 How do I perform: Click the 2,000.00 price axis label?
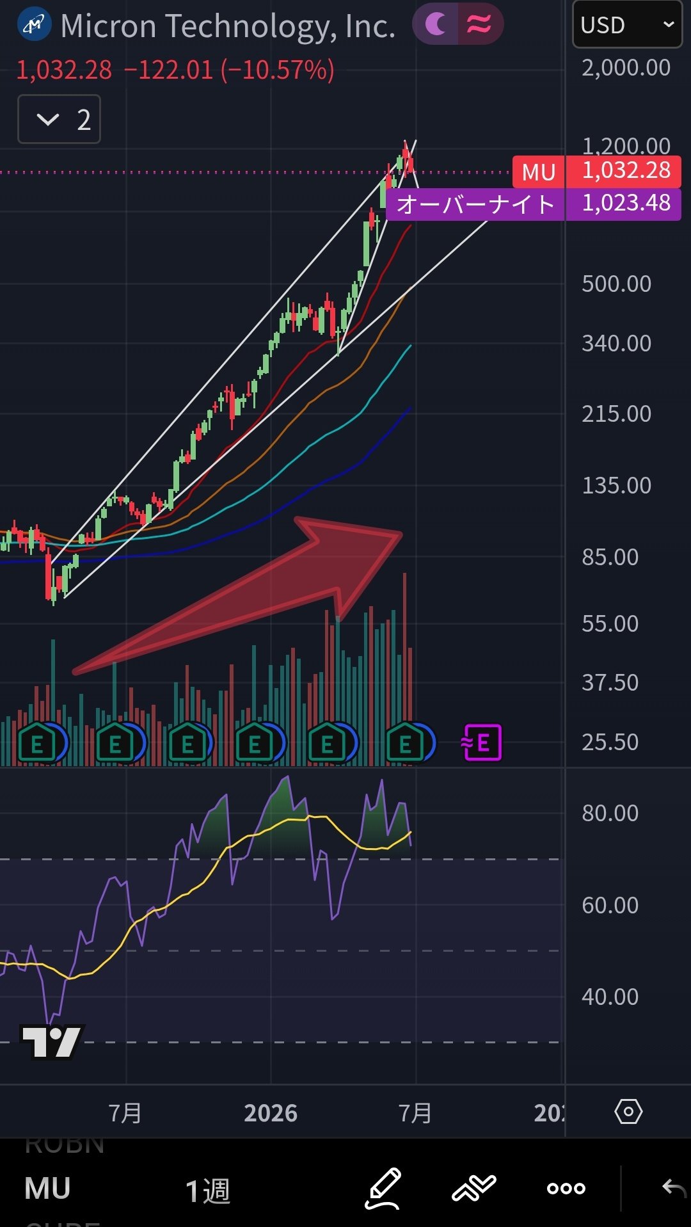[626, 67]
